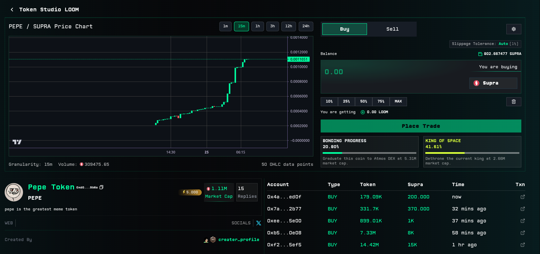The height and width of the screenshot is (254, 540).
Task: Set the buy amount to 75%
Action: click(381, 102)
